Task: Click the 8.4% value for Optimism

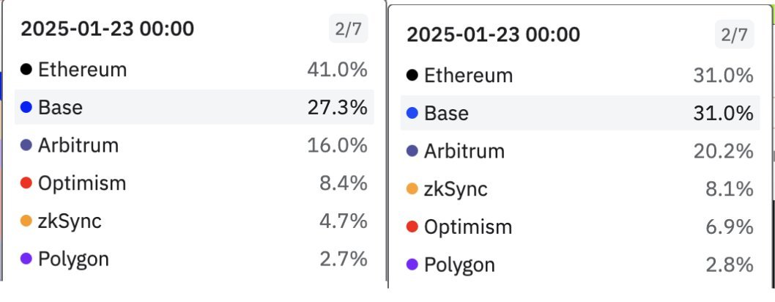Action: coord(343,183)
